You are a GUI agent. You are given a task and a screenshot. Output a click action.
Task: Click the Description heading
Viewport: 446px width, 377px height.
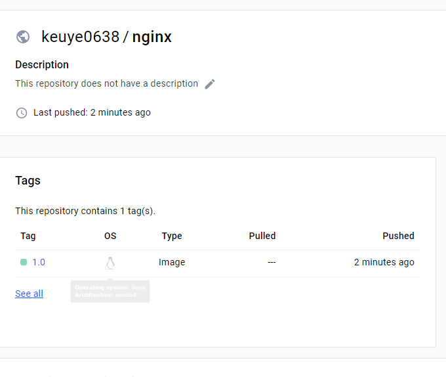pyautogui.click(x=42, y=65)
